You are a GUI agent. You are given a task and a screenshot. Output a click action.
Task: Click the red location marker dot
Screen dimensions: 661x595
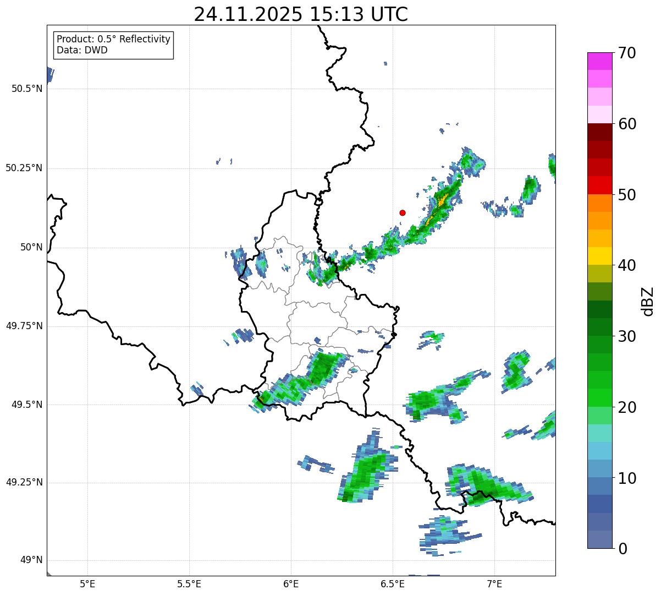(403, 212)
